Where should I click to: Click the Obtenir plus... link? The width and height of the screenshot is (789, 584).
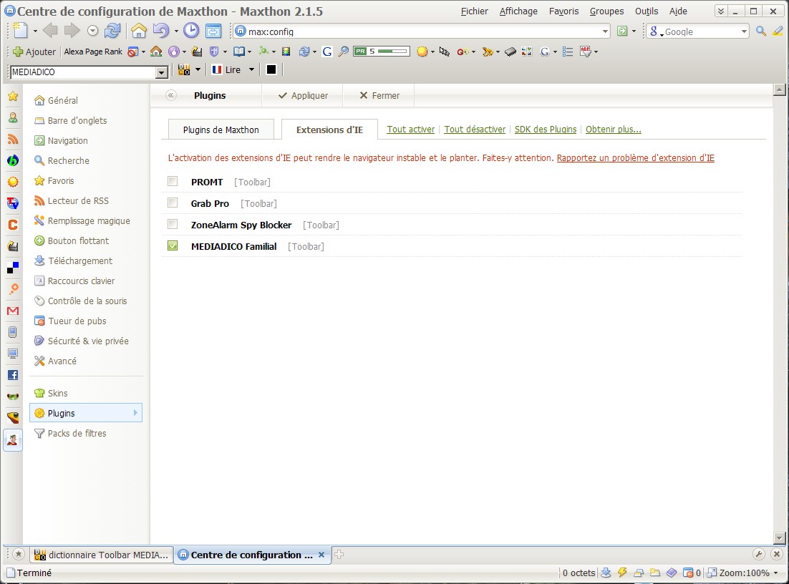point(614,130)
